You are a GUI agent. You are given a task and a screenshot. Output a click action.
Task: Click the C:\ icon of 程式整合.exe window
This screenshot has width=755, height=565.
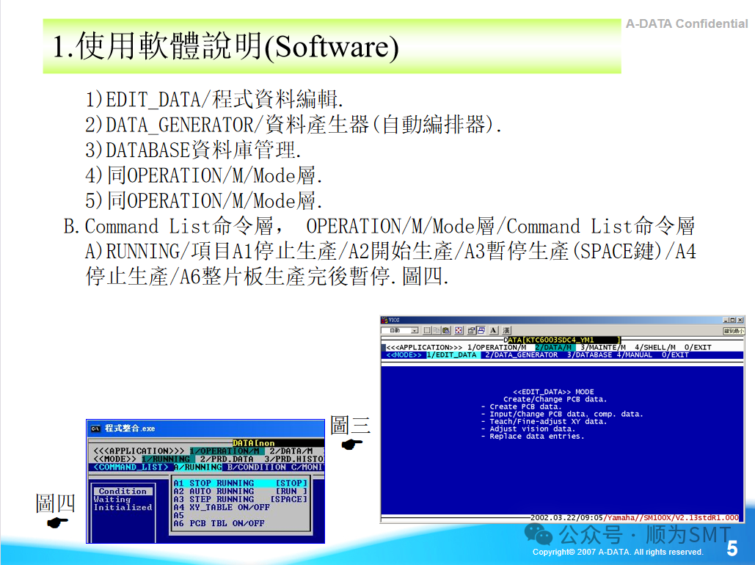pyautogui.click(x=96, y=429)
